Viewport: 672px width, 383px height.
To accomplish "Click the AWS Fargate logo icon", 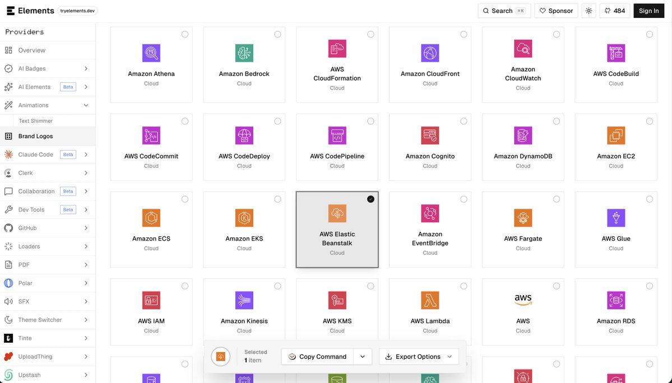I will coord(523,218).
